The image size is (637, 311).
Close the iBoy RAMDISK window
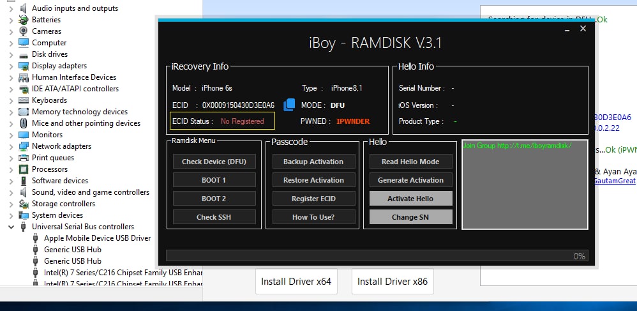pos(583,29)
